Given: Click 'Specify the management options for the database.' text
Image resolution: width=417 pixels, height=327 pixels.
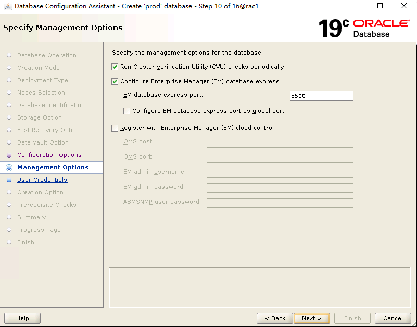Looking at the screenshot, I should pyautogui.click(x=187, y=53).
